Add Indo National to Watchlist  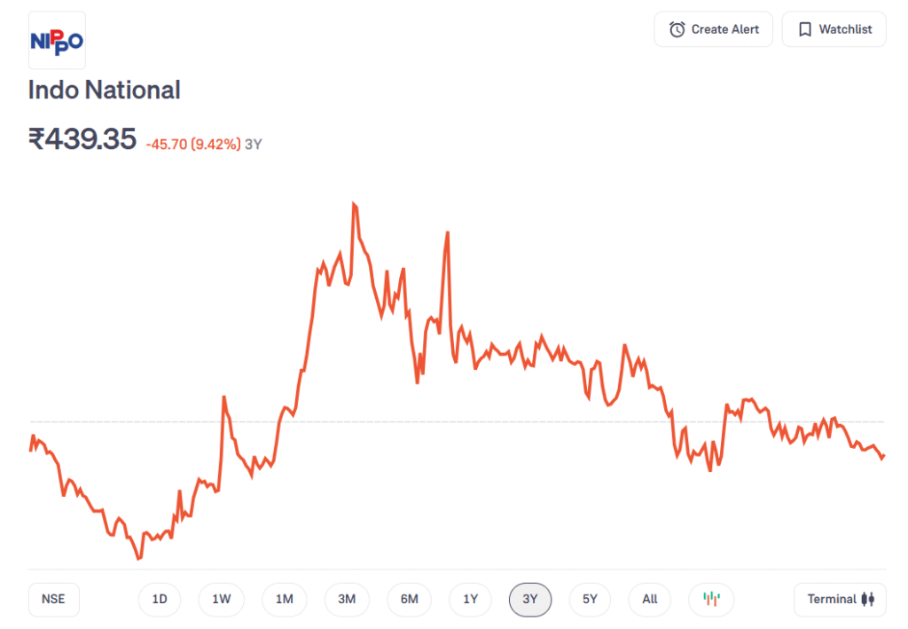point(834,29)
